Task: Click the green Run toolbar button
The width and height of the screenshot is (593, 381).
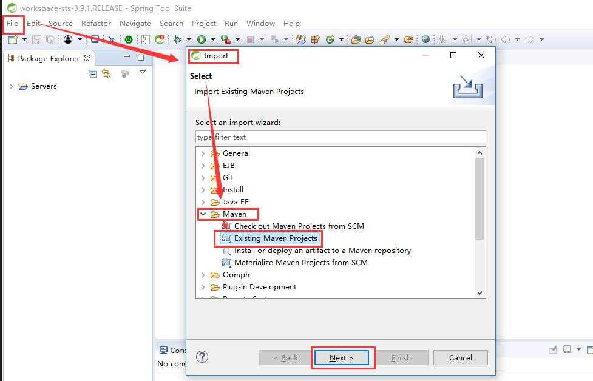Action: coord(202,39)
